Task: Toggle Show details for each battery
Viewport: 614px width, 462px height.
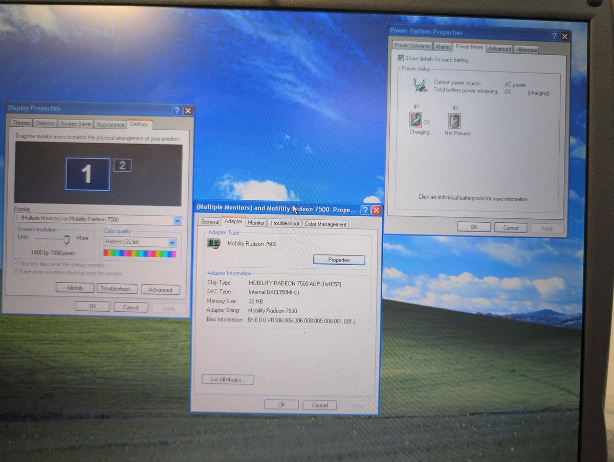Action: pos(401,59)
